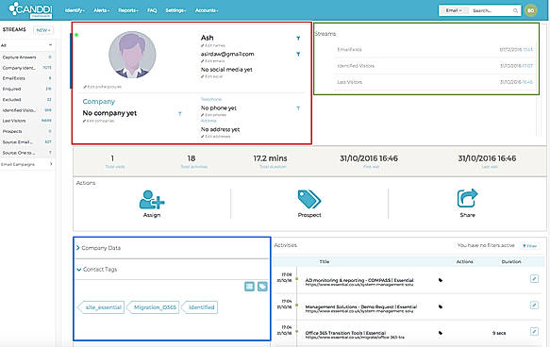
Task: Open Identified Visitors row in Streams panel
Action: (435, 66)
